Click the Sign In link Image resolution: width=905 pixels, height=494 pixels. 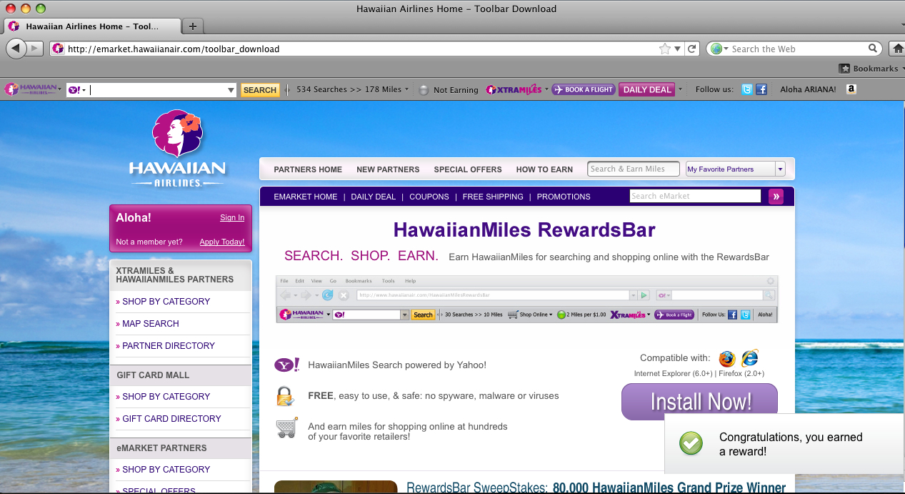click(x=232, y=218)
